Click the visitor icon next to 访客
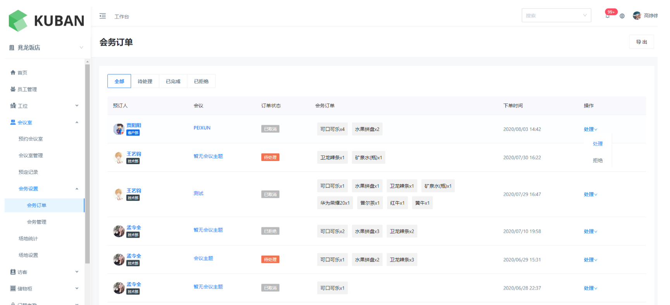This screenshot has height=305, width=670. (13, 272)
